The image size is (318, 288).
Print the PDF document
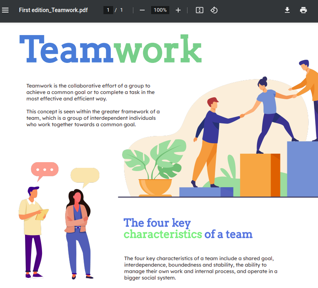pos(303,10)
